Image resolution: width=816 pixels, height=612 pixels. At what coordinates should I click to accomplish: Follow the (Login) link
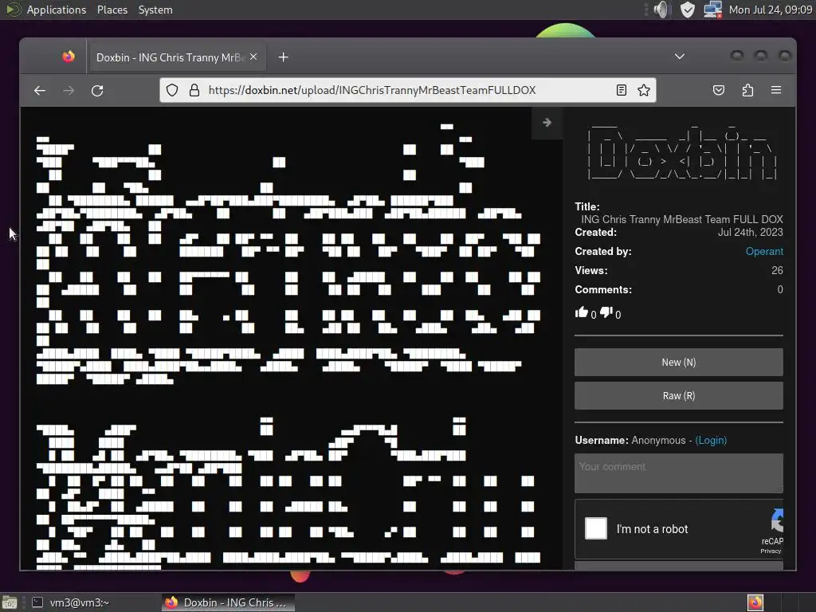pos(711,440)
